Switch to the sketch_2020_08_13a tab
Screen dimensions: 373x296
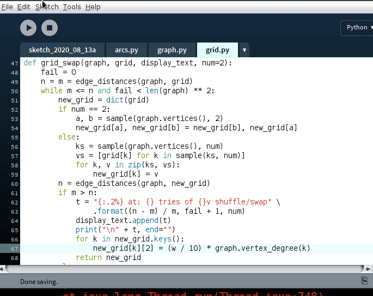[x=62, y=50]
